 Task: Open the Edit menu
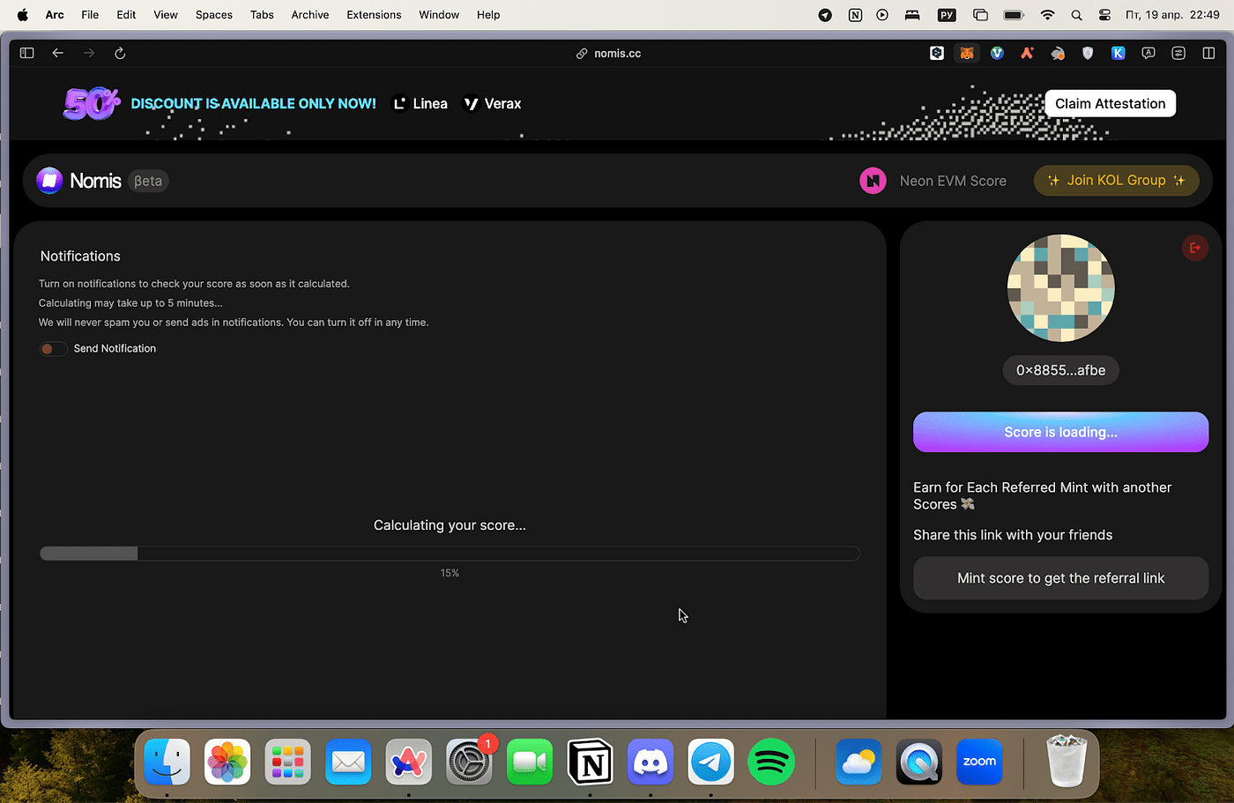pyautogui.click(x=126, y=15)
